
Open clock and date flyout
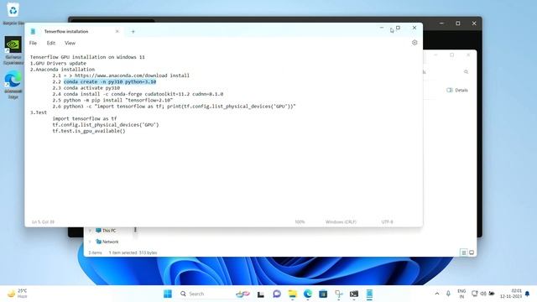(511, 294)
